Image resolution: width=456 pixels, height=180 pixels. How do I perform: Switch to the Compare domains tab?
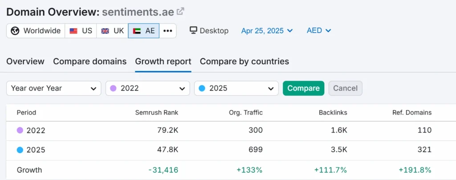90,61
